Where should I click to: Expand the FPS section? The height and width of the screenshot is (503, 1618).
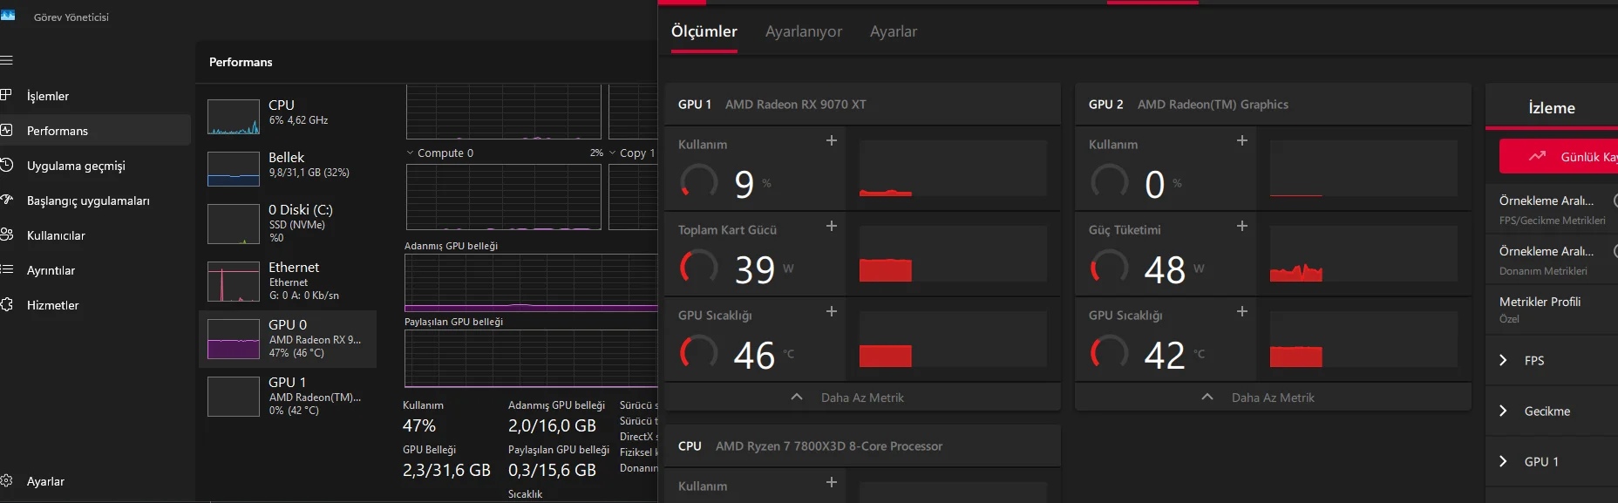1503,360
